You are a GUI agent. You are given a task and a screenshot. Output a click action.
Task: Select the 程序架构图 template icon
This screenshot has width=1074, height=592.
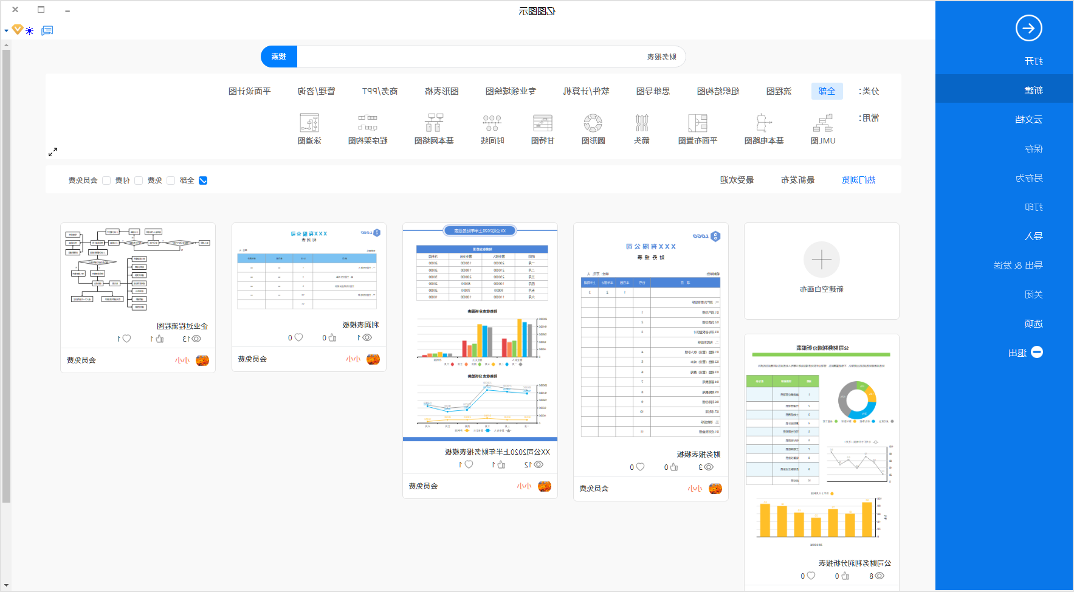368,123
